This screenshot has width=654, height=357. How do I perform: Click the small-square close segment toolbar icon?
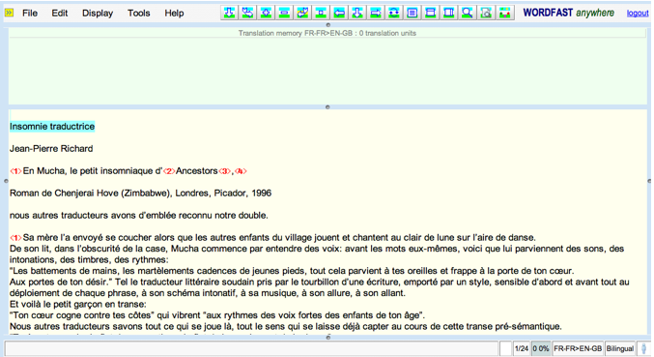point(321,13)
